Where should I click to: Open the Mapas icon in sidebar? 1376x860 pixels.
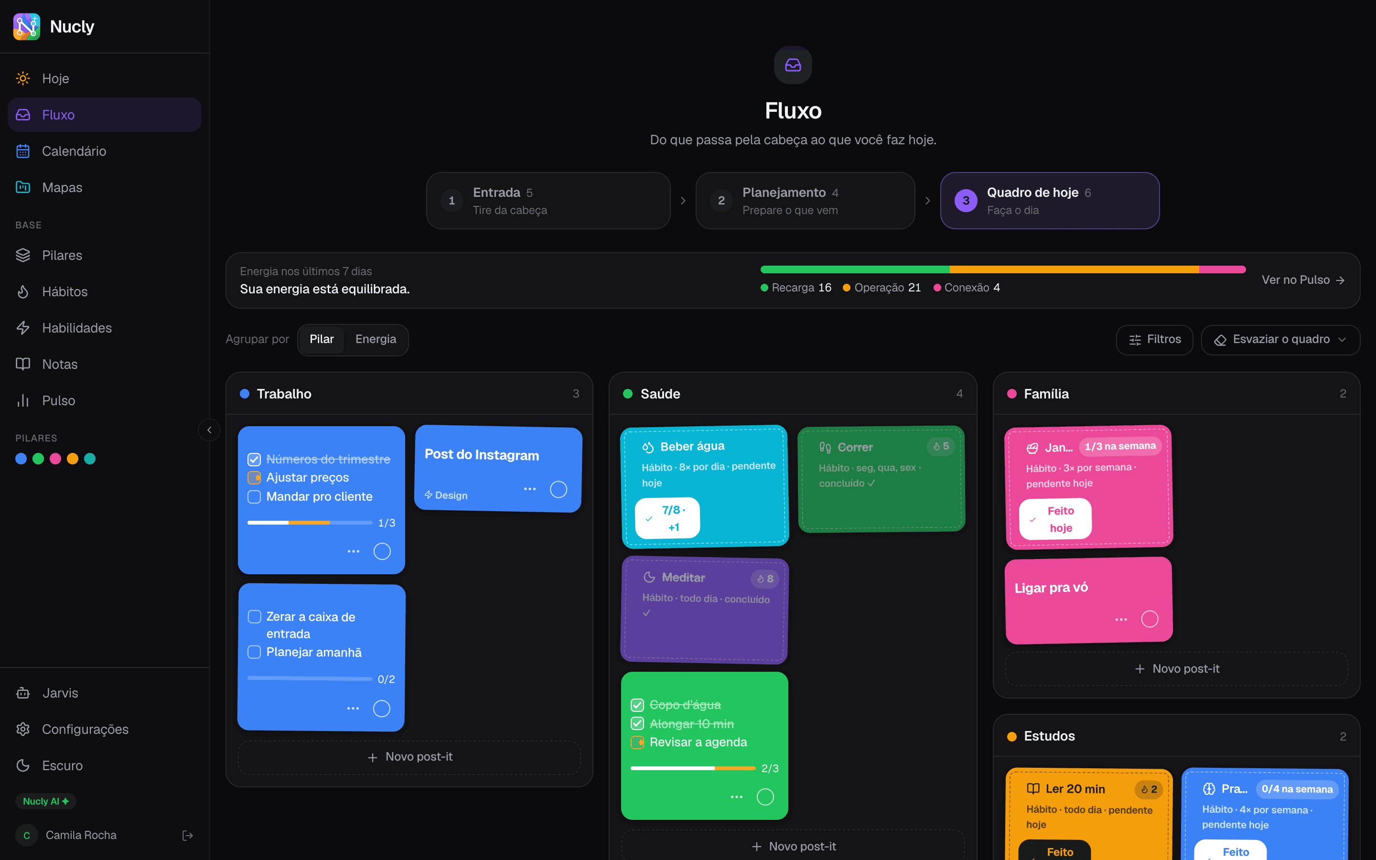(23, 187)
